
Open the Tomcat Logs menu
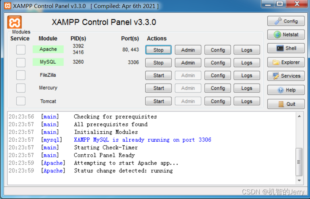[247, 101]
